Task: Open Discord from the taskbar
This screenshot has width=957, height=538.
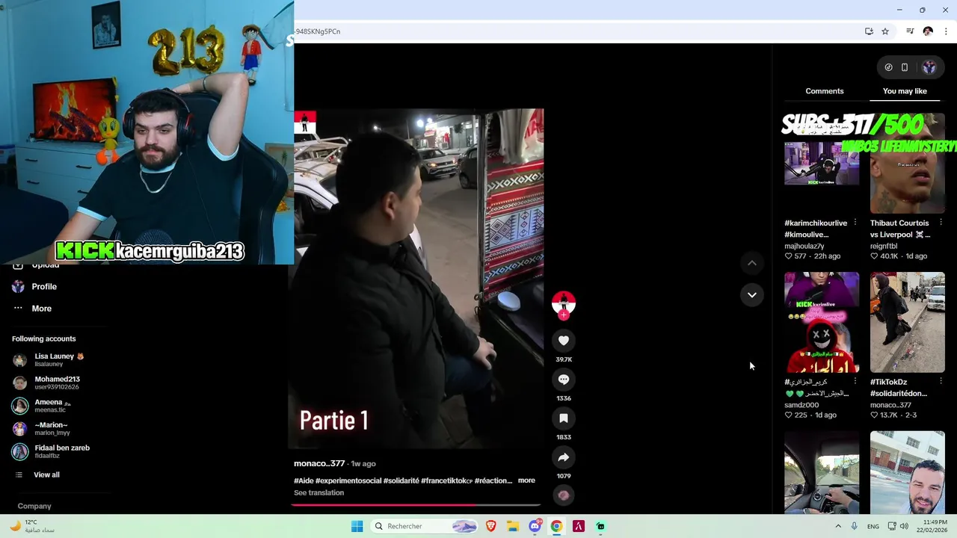Action: click(x=535, y=526)
